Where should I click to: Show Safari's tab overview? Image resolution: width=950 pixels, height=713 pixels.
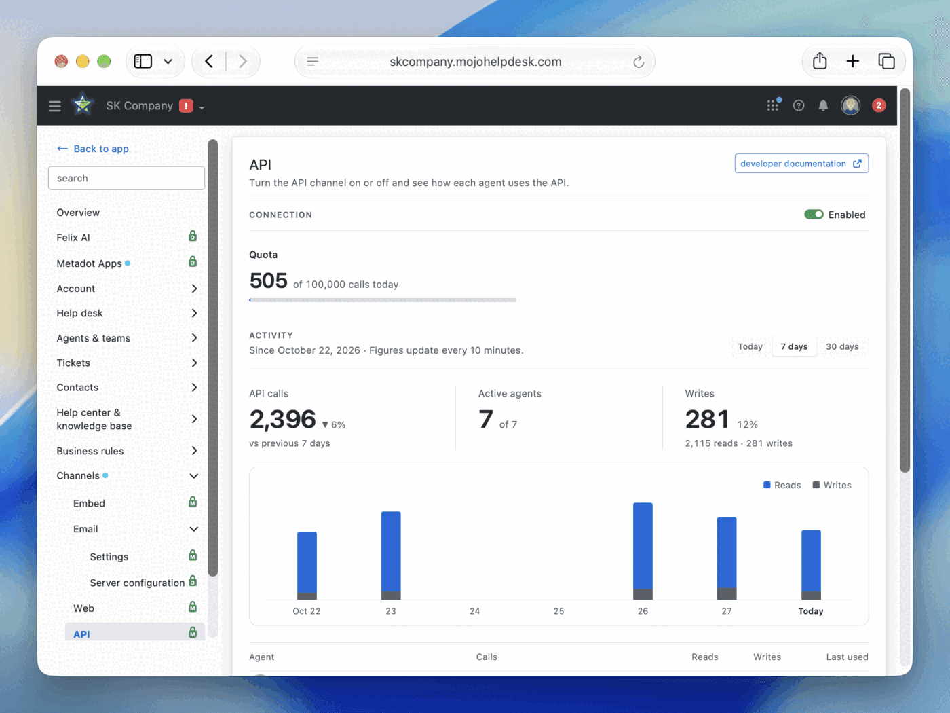click(x=886, y=61)
